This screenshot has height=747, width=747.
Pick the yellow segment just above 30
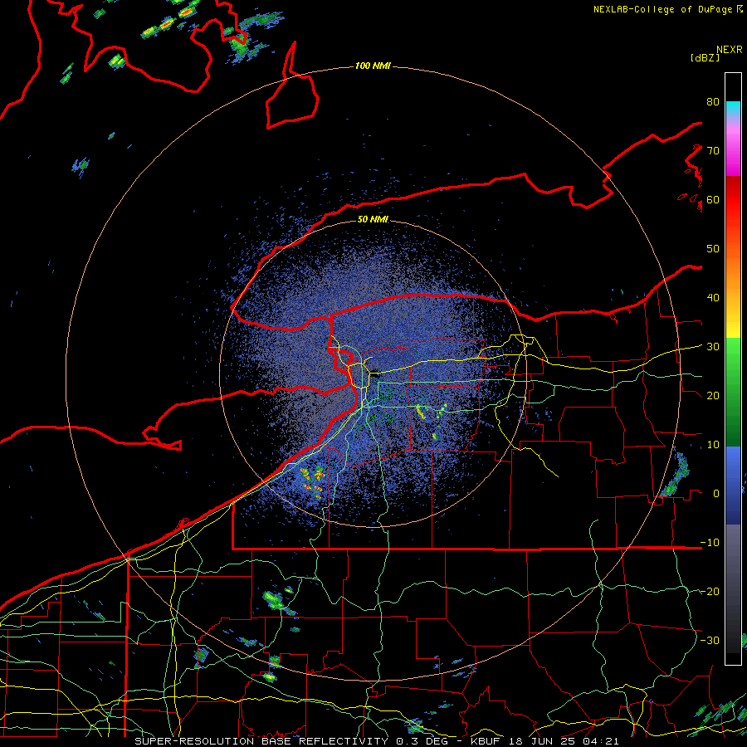(733, 329)
